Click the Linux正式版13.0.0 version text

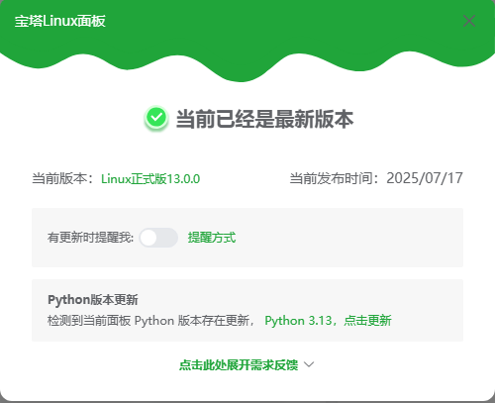click(x=150, y=179)
